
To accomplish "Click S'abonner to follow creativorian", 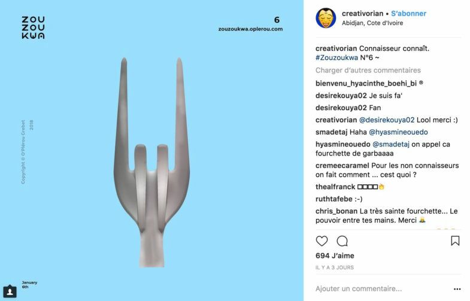I will point(408,14).
